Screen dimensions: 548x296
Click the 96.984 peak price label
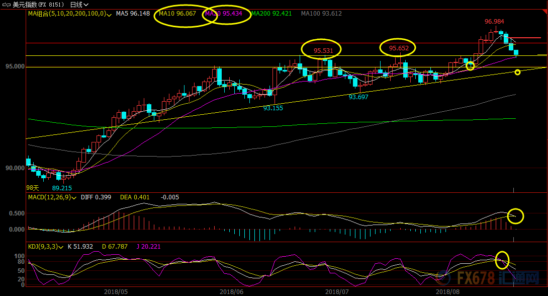[494, 22]
